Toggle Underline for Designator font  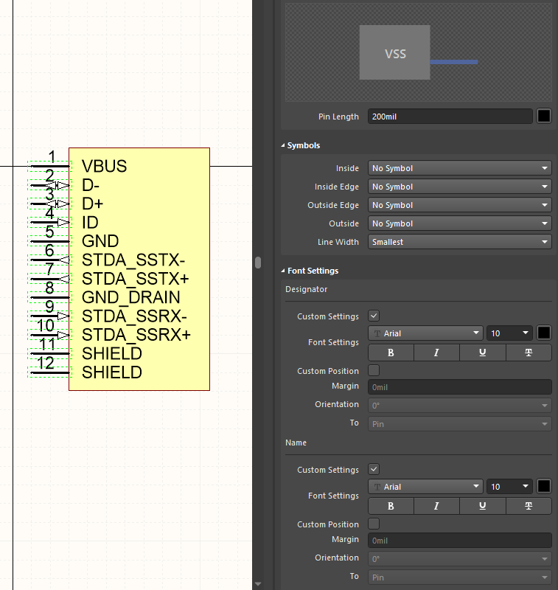point(482,353)
